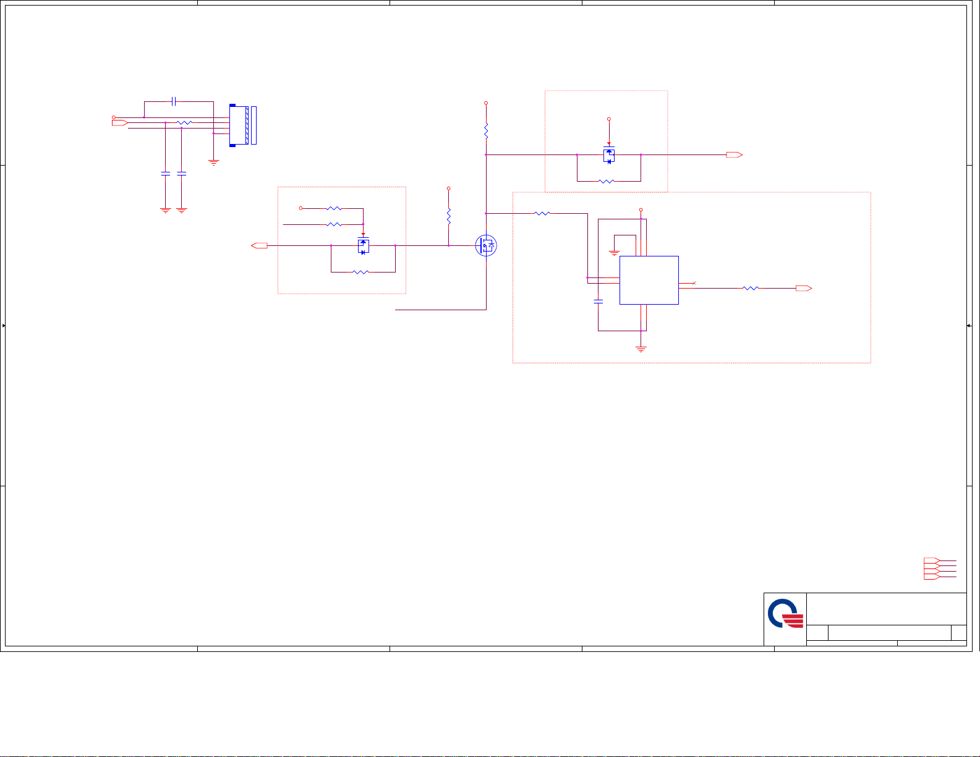
Task: Click the ground symbol below the IC
Action: coord(641,349)
